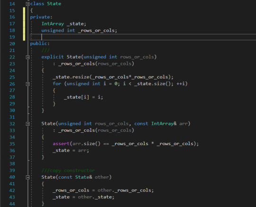Click into the empty current line 19
Image resolution: width=256 pixels, height=207 pixels.
(x=143, y=37)
